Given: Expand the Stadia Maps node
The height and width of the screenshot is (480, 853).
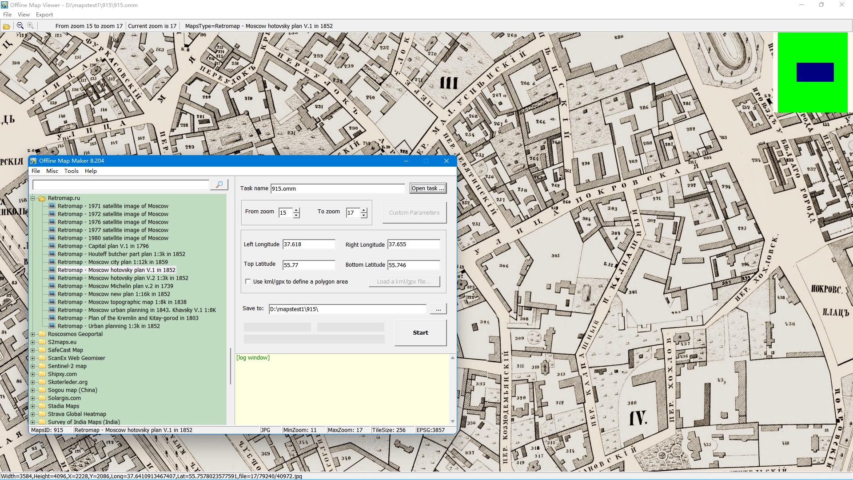Looking at the screenshot, I should click(x=32, y=406).
